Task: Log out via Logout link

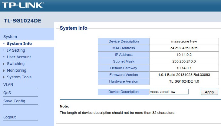Action: pos(10,117)
